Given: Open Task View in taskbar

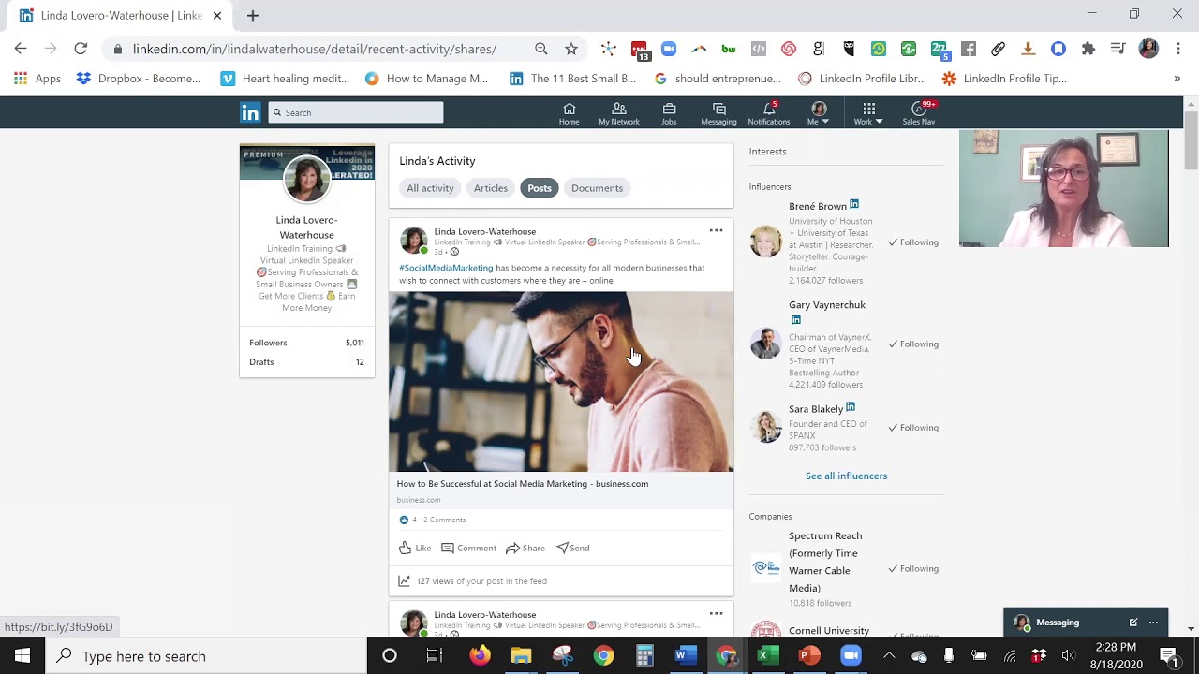Looking at the screenshot, I should [x=435, y=656].
